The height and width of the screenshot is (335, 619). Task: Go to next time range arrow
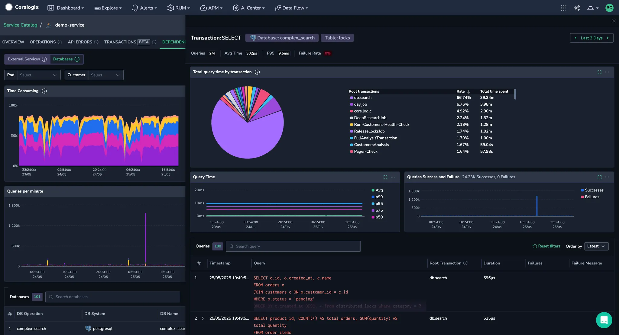(x=608, y=38)
